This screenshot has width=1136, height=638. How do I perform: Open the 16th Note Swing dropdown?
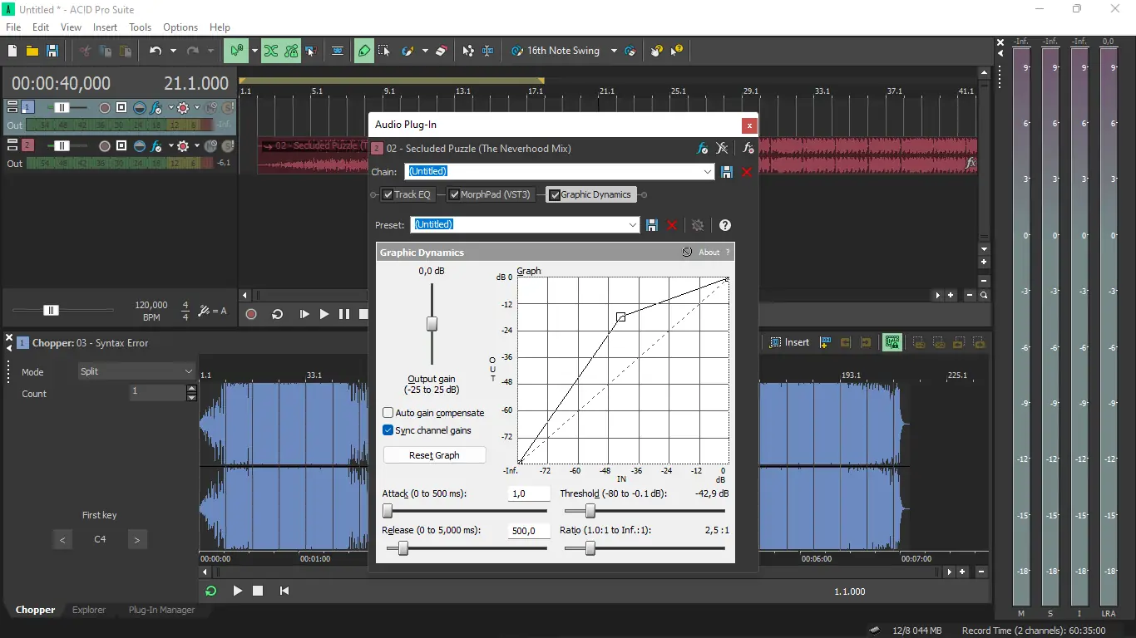[613, 51]
